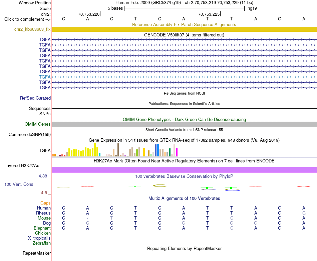Click the '5 bases' scale label
This screenshot has height=261, width=317.
click(x=115, y=8)
